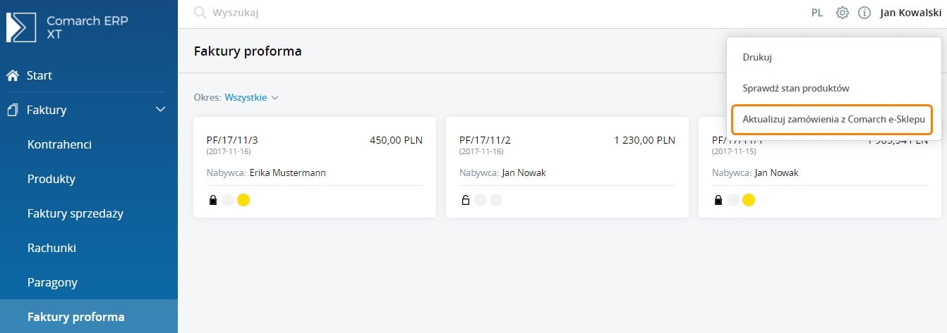Click open lock icon on PF/17/11/2 card
The width and height of the screenshot is (947, 333).
[x=466, y=200]
